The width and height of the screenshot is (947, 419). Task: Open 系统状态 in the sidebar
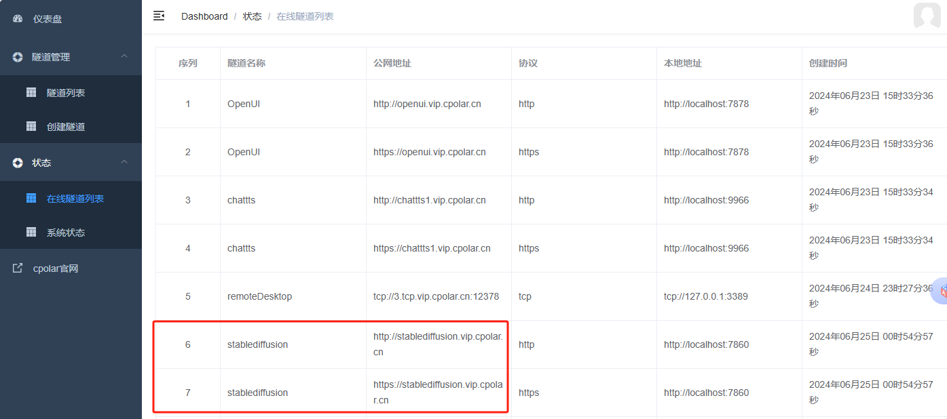click(x=71, y=232)
